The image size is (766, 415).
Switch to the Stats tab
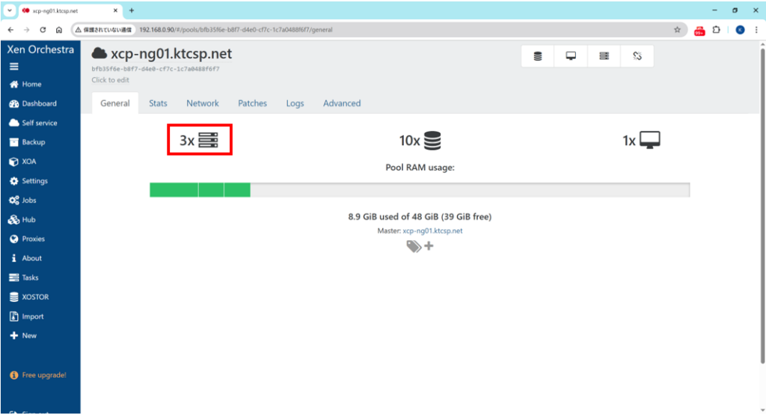click(158, 103)
